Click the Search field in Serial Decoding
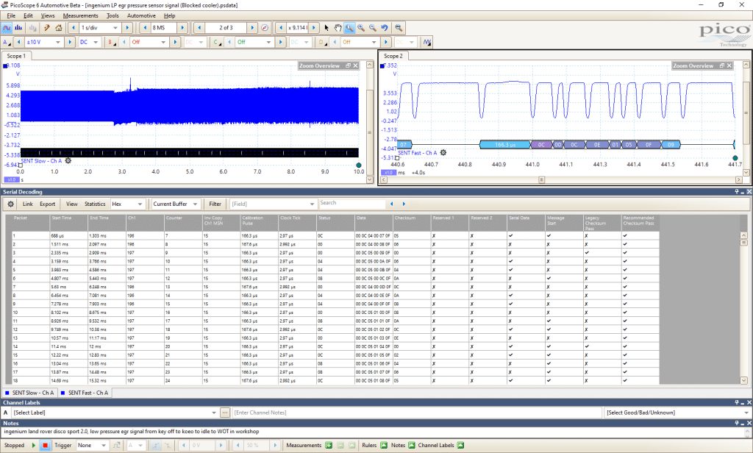 tap(351, 204)
